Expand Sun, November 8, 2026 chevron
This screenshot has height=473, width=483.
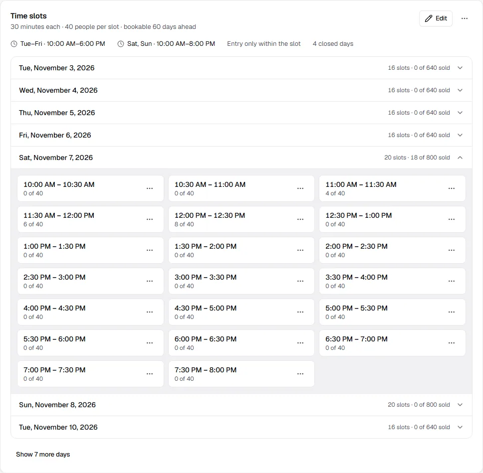point(460,405)
